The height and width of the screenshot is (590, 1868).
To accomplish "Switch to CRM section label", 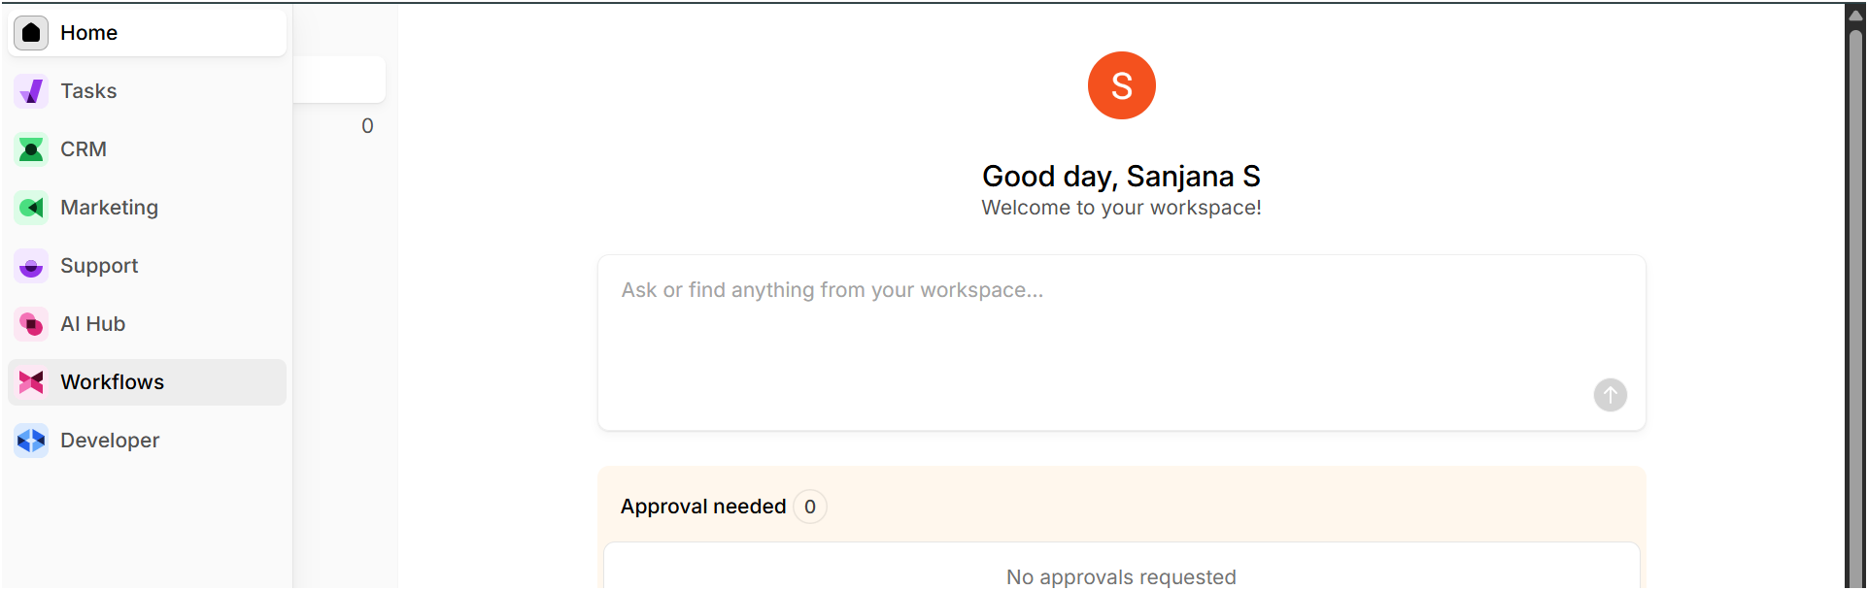I will pyautogui.click(x=84, y=149).
